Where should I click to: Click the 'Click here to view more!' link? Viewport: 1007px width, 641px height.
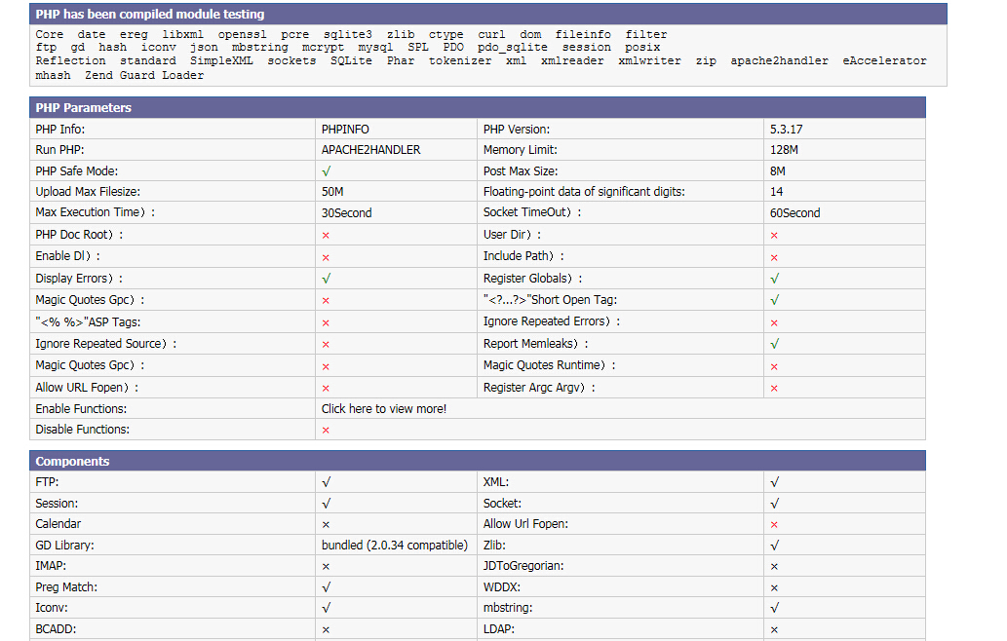pyautogui.click(x=384, y=409)
